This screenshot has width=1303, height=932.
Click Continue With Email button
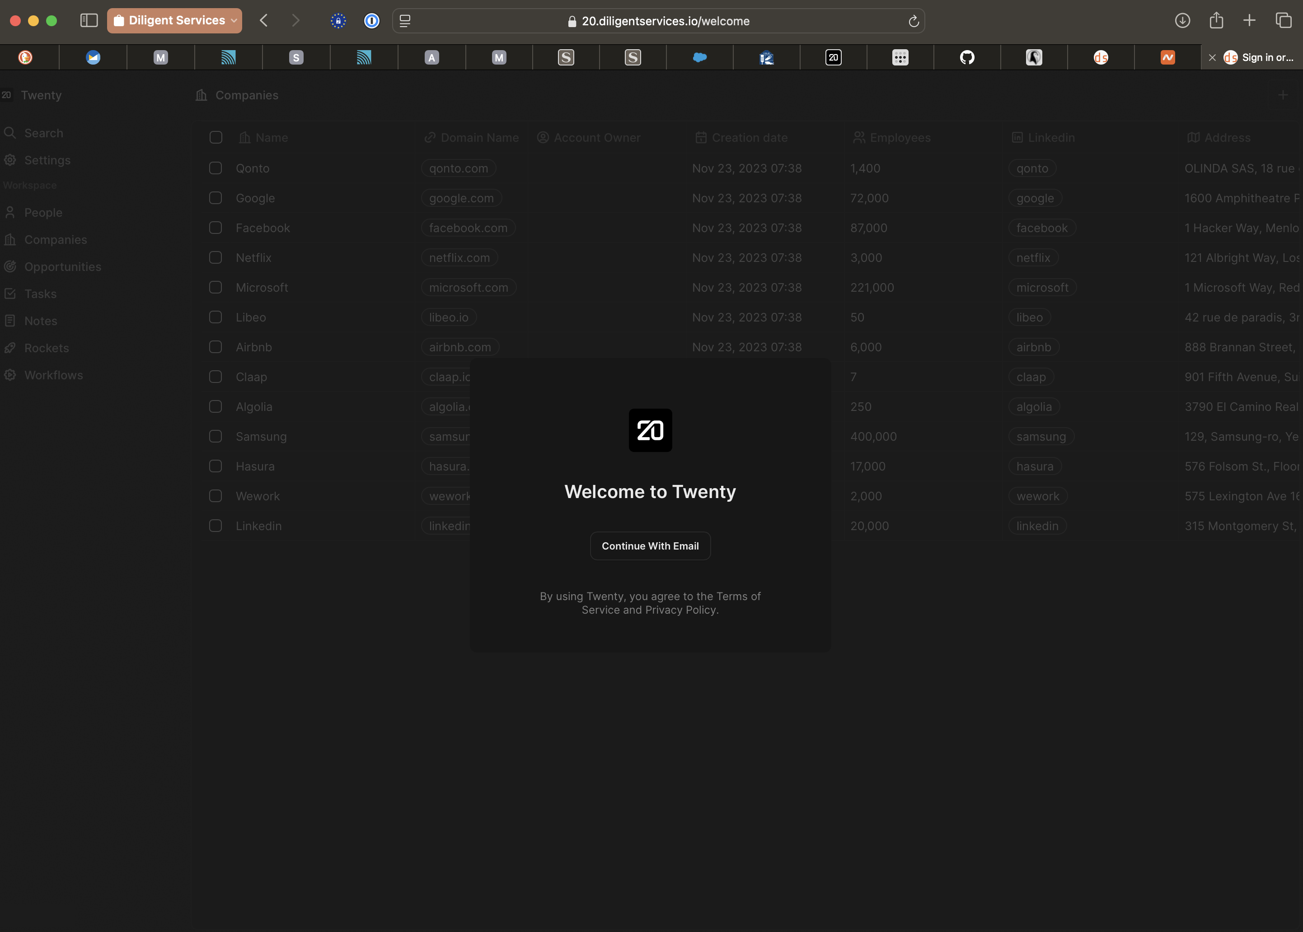click(x=650, y=546)
